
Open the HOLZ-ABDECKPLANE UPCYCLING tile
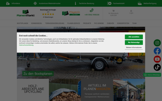pyautogui.click(x=33, y=90)
